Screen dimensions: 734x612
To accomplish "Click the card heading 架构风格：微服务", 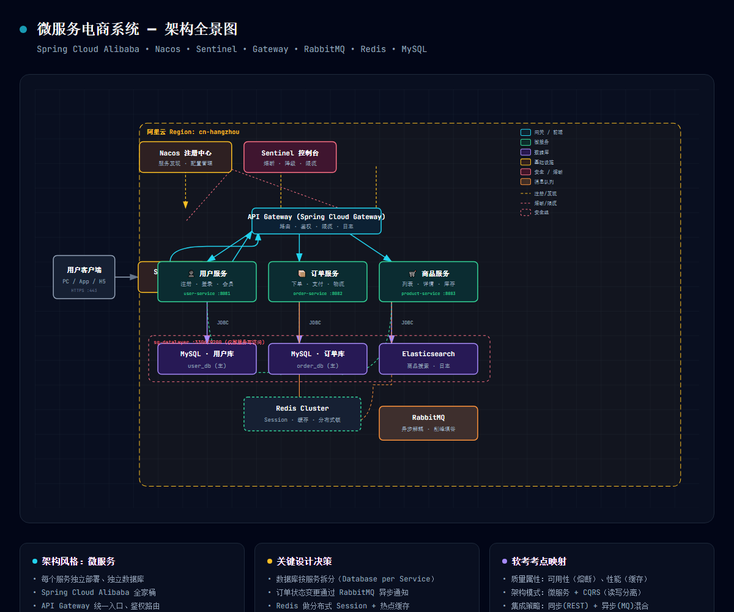I will 78,561.
